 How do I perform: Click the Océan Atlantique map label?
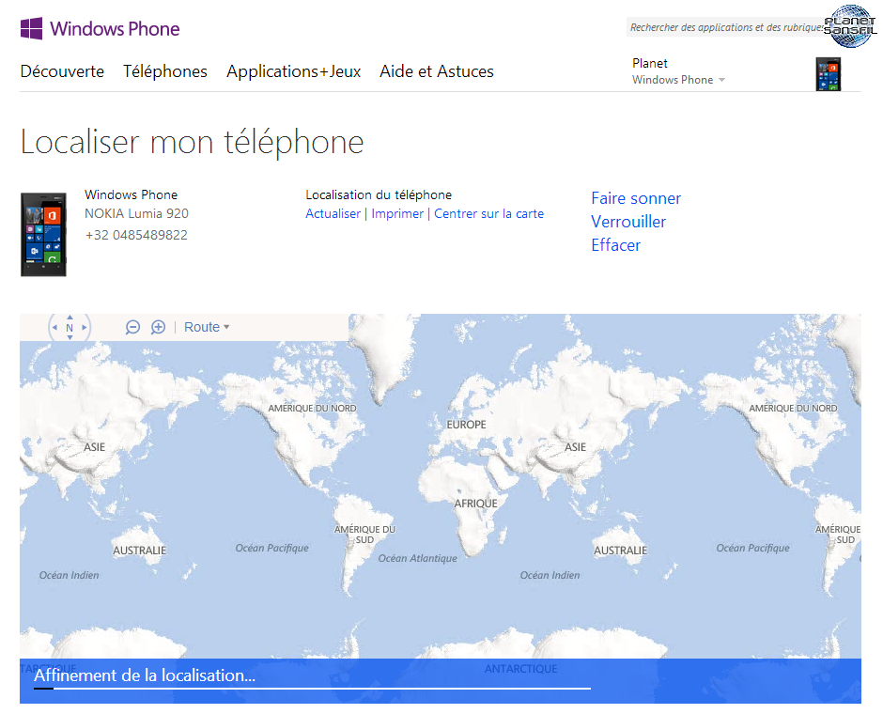pyautogui.click(x=418, y=558)
